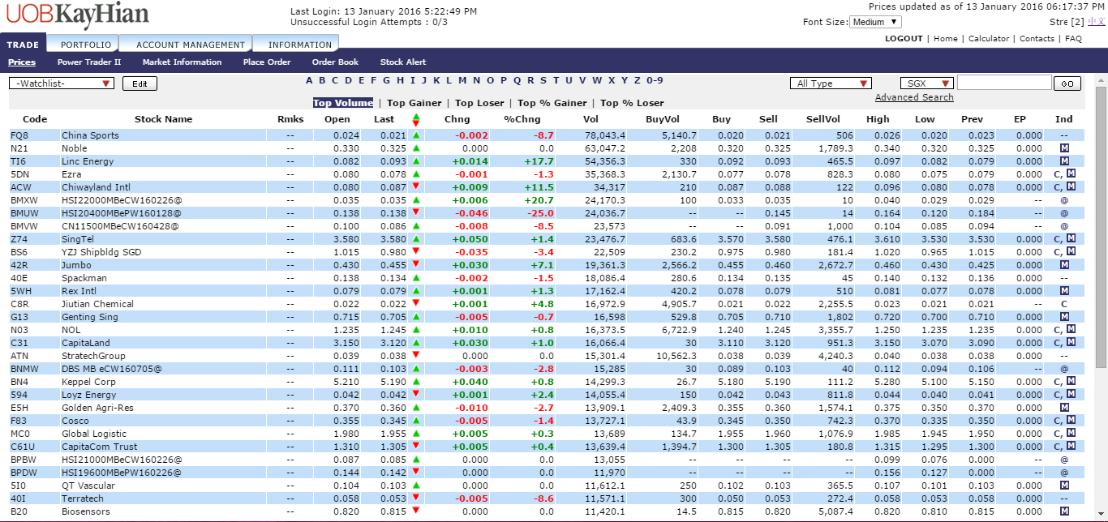Click the red down arrow in StratechGroup row
The image size is (1108, 522).
416,356
